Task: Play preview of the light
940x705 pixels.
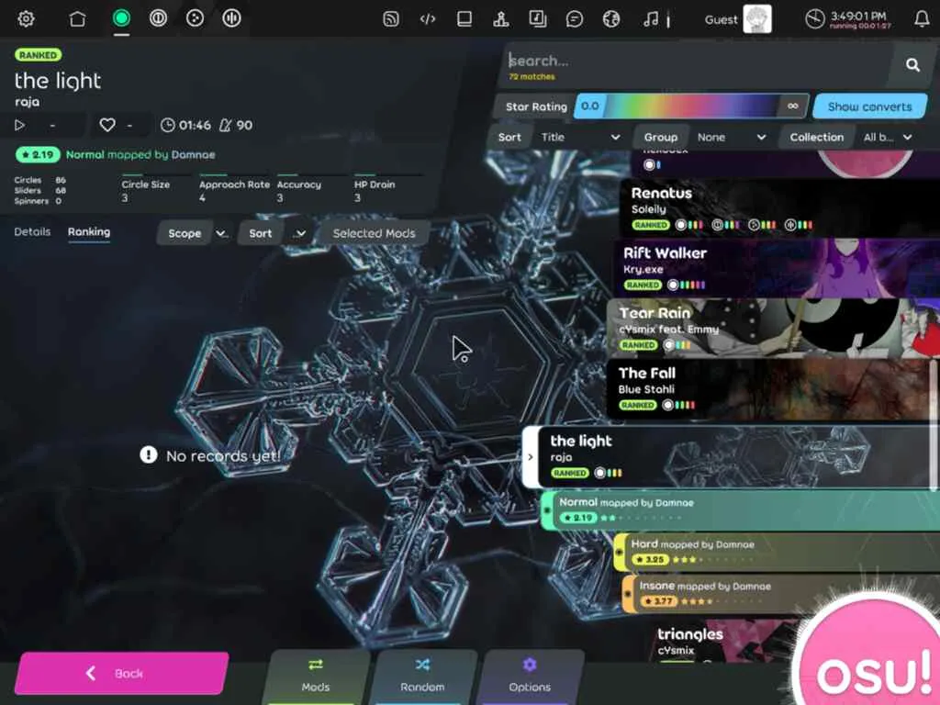Action: 19,125
